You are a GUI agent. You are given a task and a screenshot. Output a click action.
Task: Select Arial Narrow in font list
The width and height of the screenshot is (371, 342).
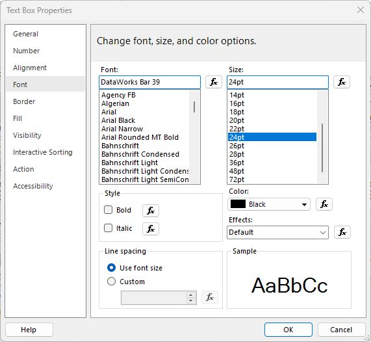pyautogui.click(x=145, y=129)
